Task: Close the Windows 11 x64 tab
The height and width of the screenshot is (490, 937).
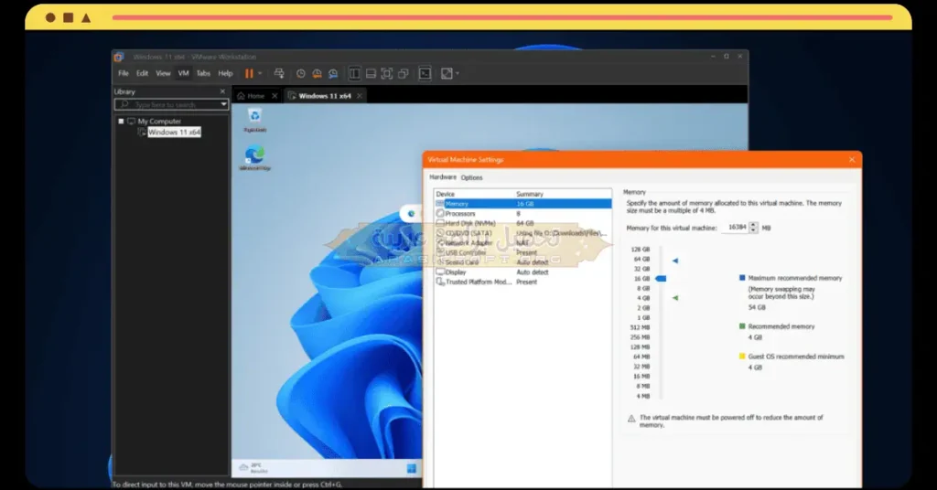Action: [x=359, y=95]
